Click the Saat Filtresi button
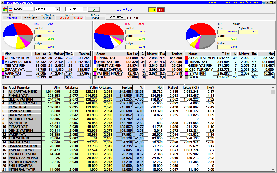Screen dimensions: 277x173 point(116,17)
